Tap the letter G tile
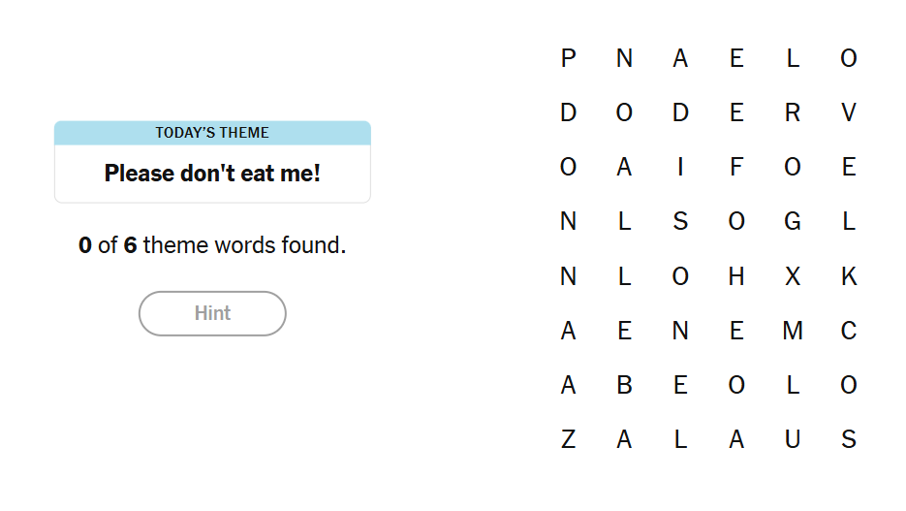This screenshot has height=511, width=906. 793,222
